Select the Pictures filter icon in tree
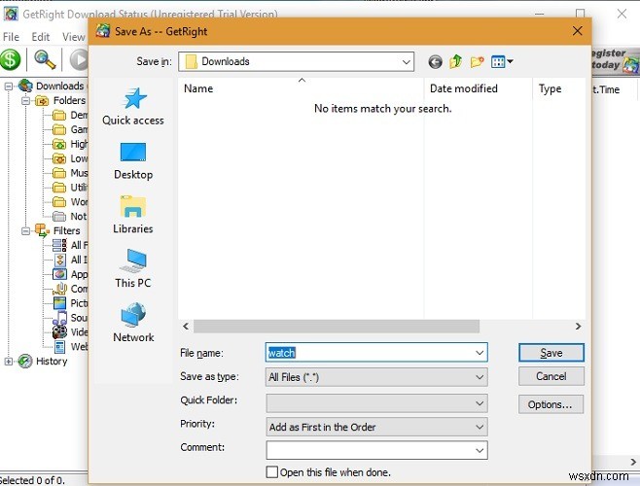This screenshot has height=486, width=640. click(59, 303)
